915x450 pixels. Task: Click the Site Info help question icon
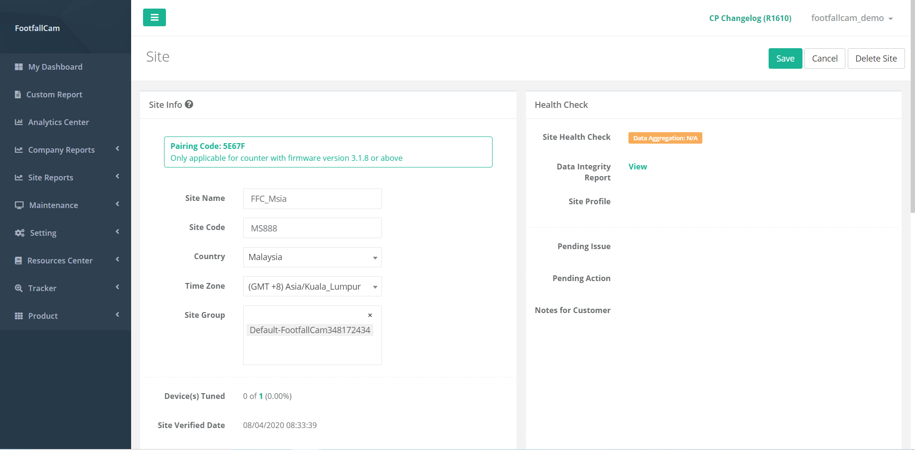pyautogui.click(x=189, y=105)
